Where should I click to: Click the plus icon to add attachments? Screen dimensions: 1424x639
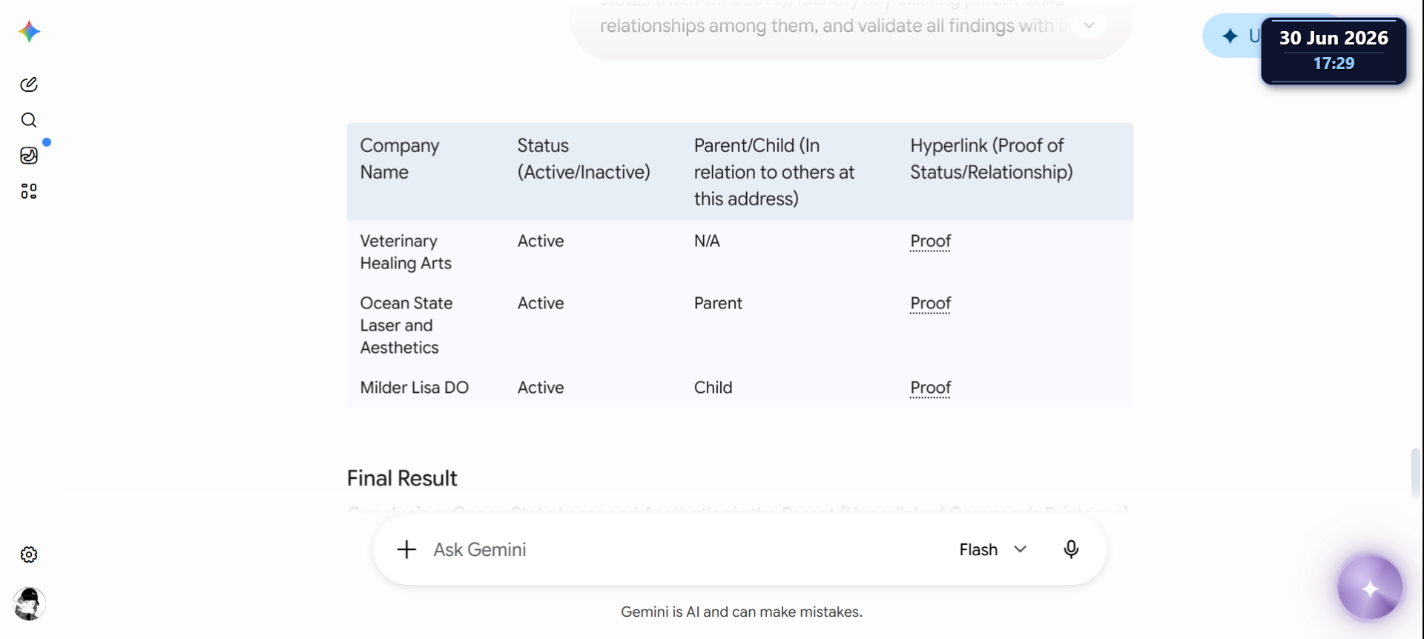pyautogui.click(x=406, y=549)
